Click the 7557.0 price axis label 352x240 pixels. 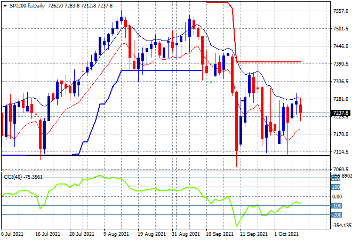(341, 11)
